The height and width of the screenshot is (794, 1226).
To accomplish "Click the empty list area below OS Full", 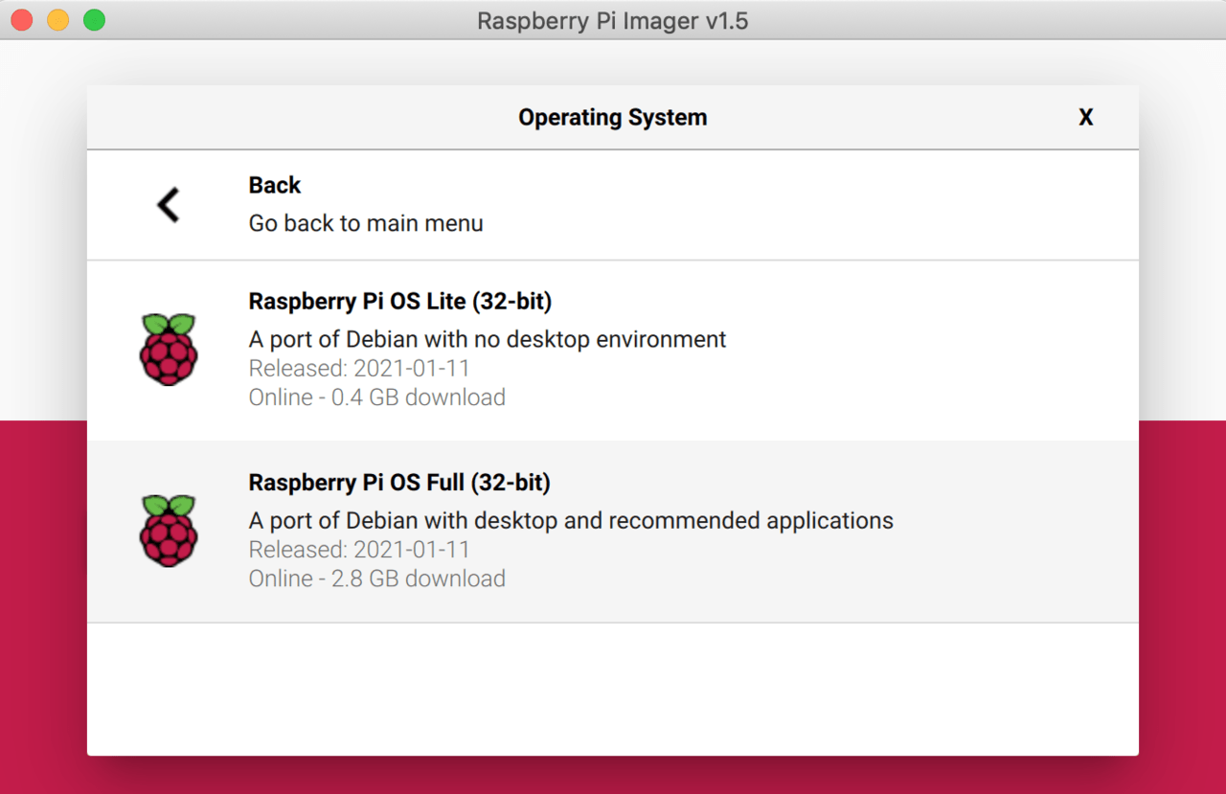I will pyautogui.click(x=612, y=688).
